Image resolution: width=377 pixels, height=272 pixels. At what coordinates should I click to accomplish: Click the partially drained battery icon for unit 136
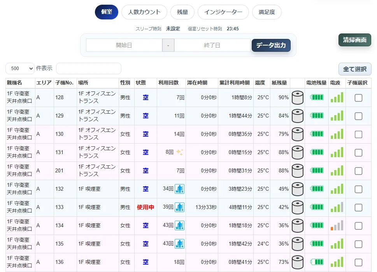317,262
